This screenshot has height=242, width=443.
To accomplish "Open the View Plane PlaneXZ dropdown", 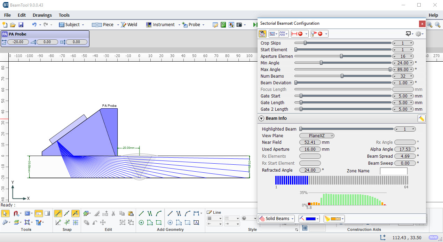I will (317, 136).
